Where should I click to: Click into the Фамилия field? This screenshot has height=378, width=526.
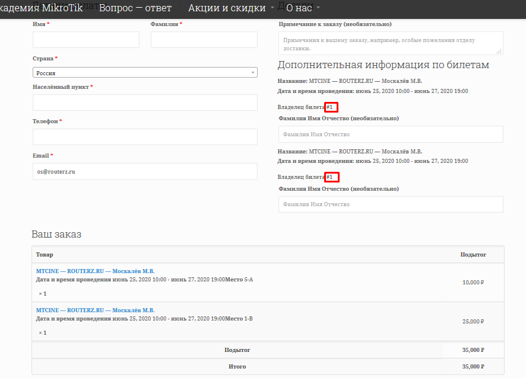coord(204,40)
